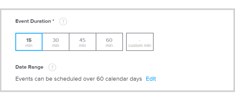Click the custom min input box
The width and height of the screenshot is (235, 106).
pyautogui.click(x=140, y=42)
